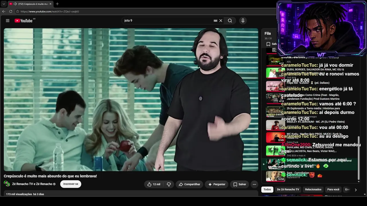
Task: Select the Relacionados filter chip
Action: (313, 189)
